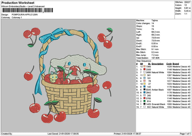Click thread code 1198

point(169,96)
